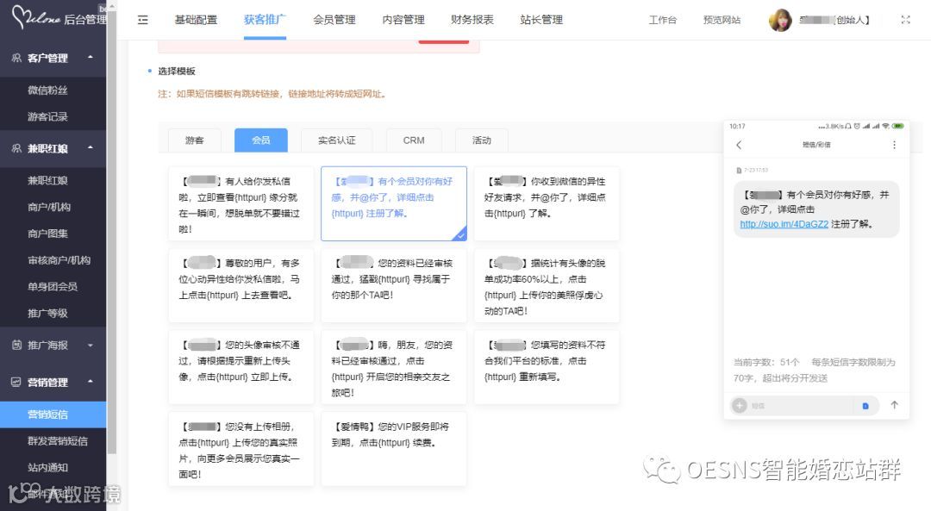Click the Melone logo in sidebar header

click(35, 18)
